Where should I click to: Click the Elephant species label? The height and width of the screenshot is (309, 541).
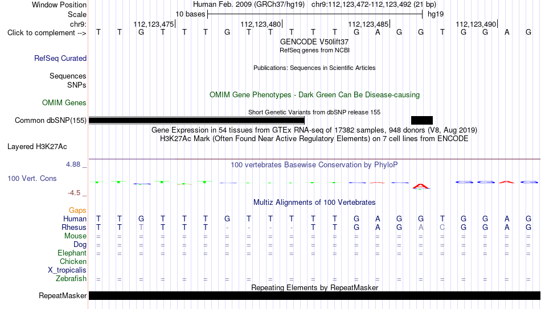click(72, 253)
